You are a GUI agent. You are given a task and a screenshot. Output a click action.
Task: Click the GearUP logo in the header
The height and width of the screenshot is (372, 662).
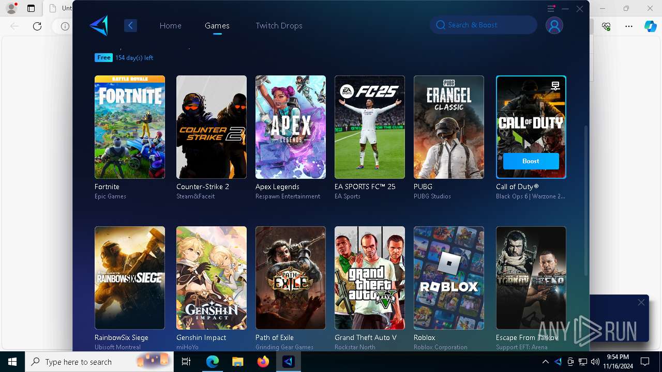point(98,25)
